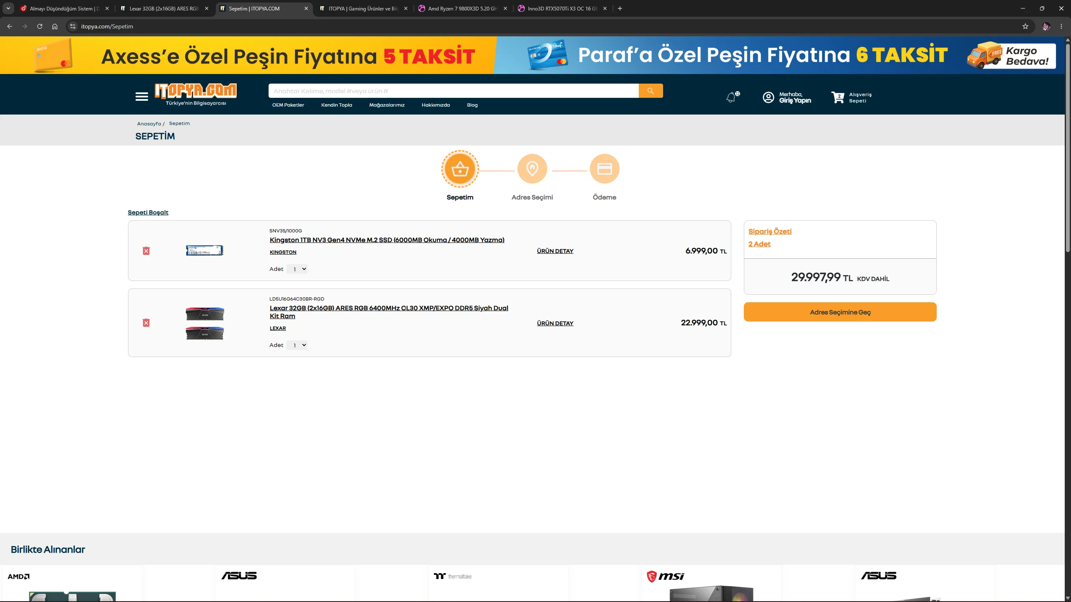This screenshot has width=1071, height=602.
Task: Open Mağazalarımız menu item
Action: click(x=387, y=105)
